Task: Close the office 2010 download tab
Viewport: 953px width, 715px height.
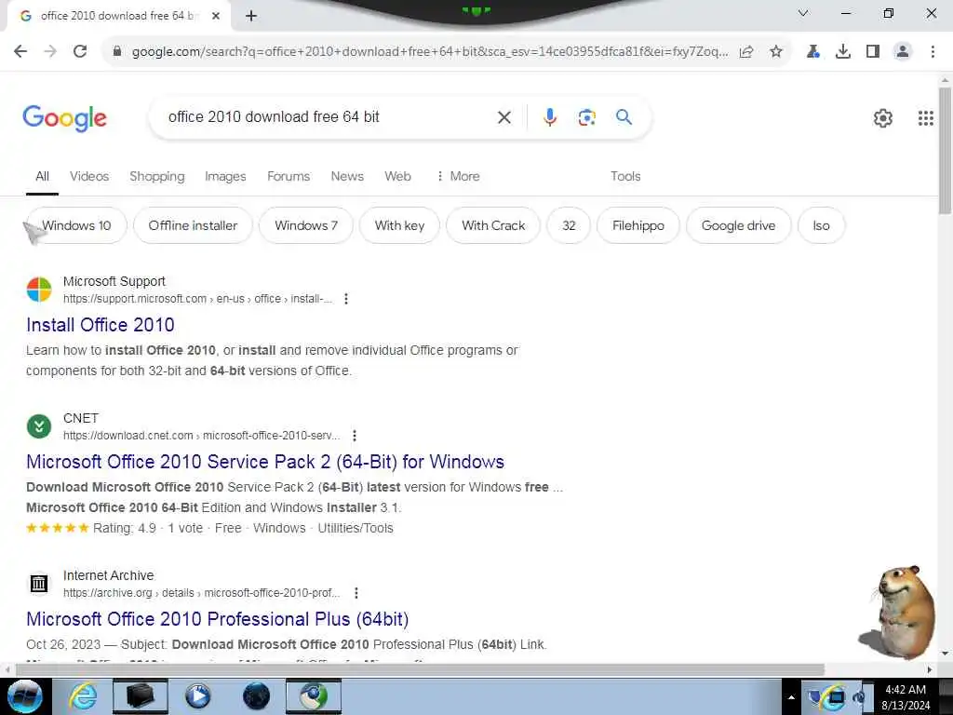Action: [216, 16]
